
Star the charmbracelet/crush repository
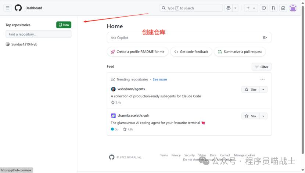(x=251, y=116)
